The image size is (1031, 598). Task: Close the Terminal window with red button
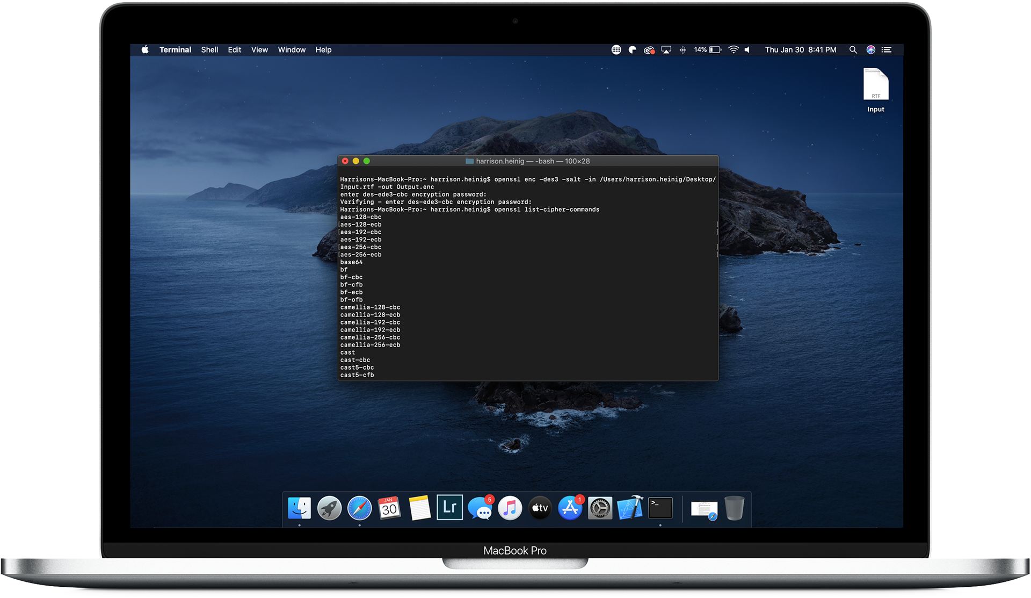345,161
